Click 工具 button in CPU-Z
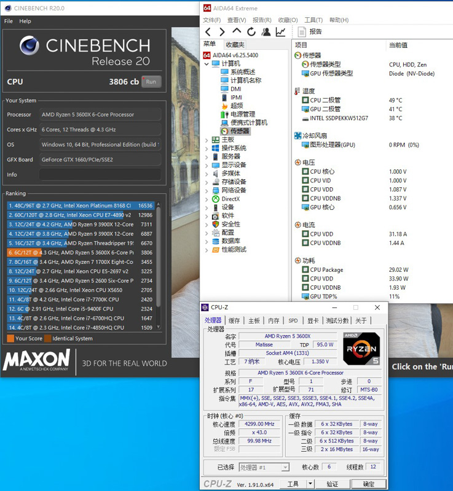 pyautogui.click(x=293, y=484)
